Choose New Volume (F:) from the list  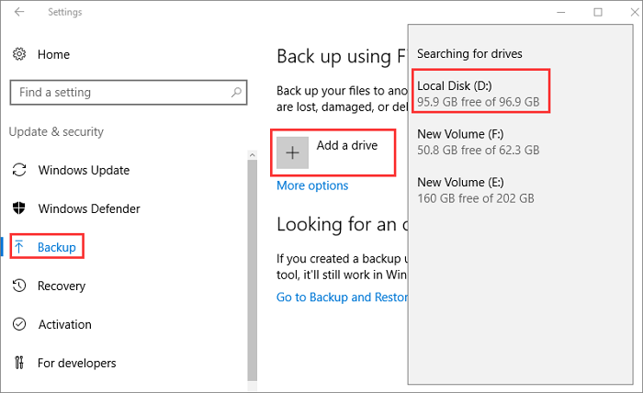[478, 141]
